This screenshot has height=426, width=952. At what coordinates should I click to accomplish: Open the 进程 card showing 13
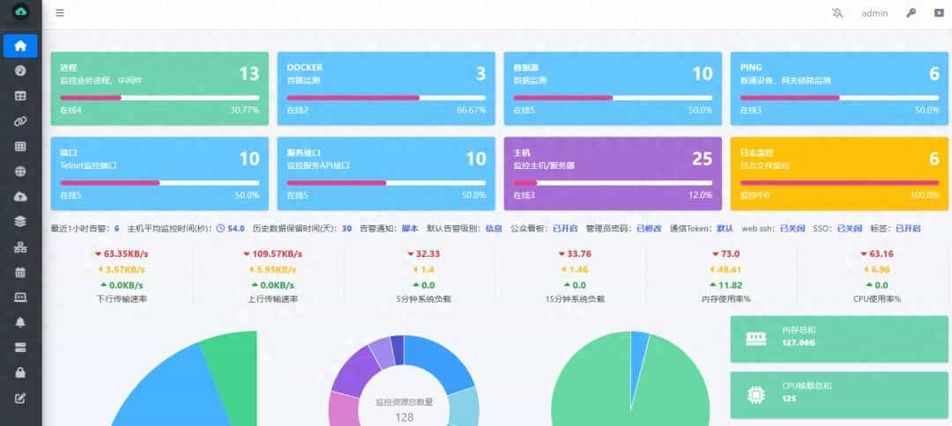pyautogui.click(x=160, y=89)
